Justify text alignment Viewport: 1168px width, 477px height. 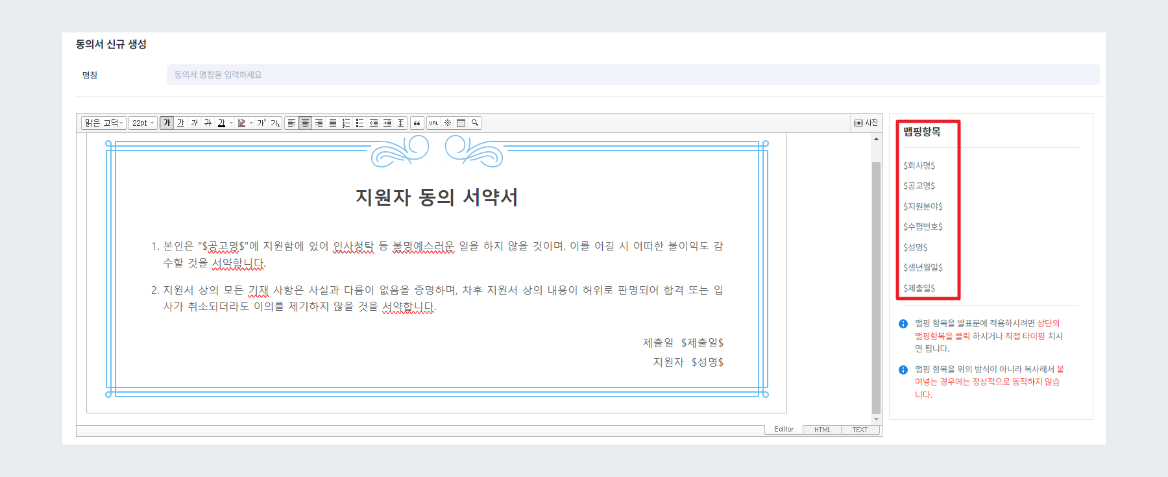coord(333,123)
